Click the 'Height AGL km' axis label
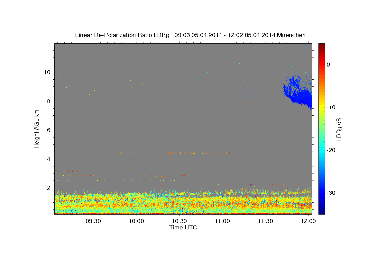Image resolution: width=386 pixels, height=257 pixels. [37, 129]
